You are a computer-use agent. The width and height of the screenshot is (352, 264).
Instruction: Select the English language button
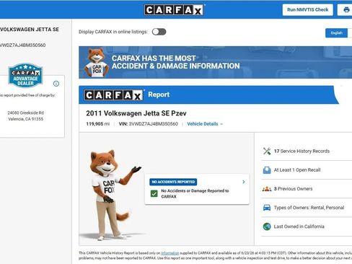click(x=336, y=33)
